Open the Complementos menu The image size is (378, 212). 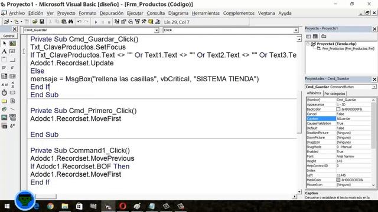click(239, 13)
